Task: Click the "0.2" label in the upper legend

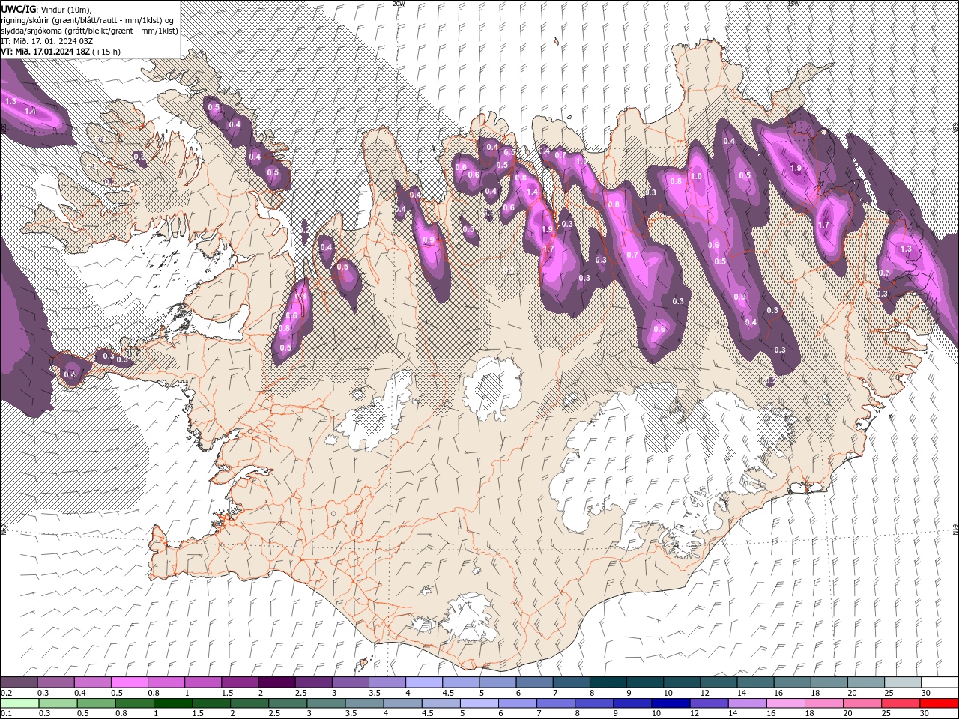Action: [x=7, y=693]
